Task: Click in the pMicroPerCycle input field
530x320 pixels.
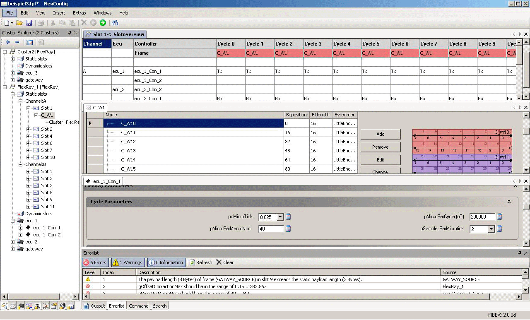Action: point(482,217)
